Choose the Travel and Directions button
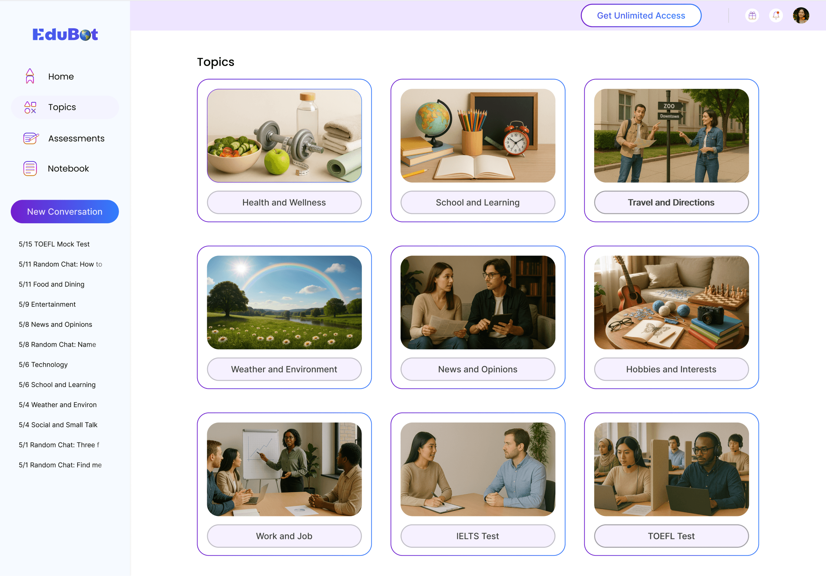Image resolution: width=826 pixels, height=576 pixels. (x=671, y=202)
